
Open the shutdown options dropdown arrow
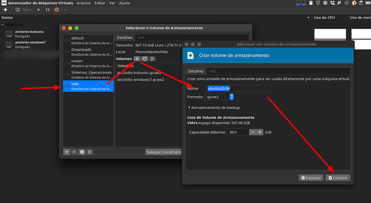pos(66,10)
